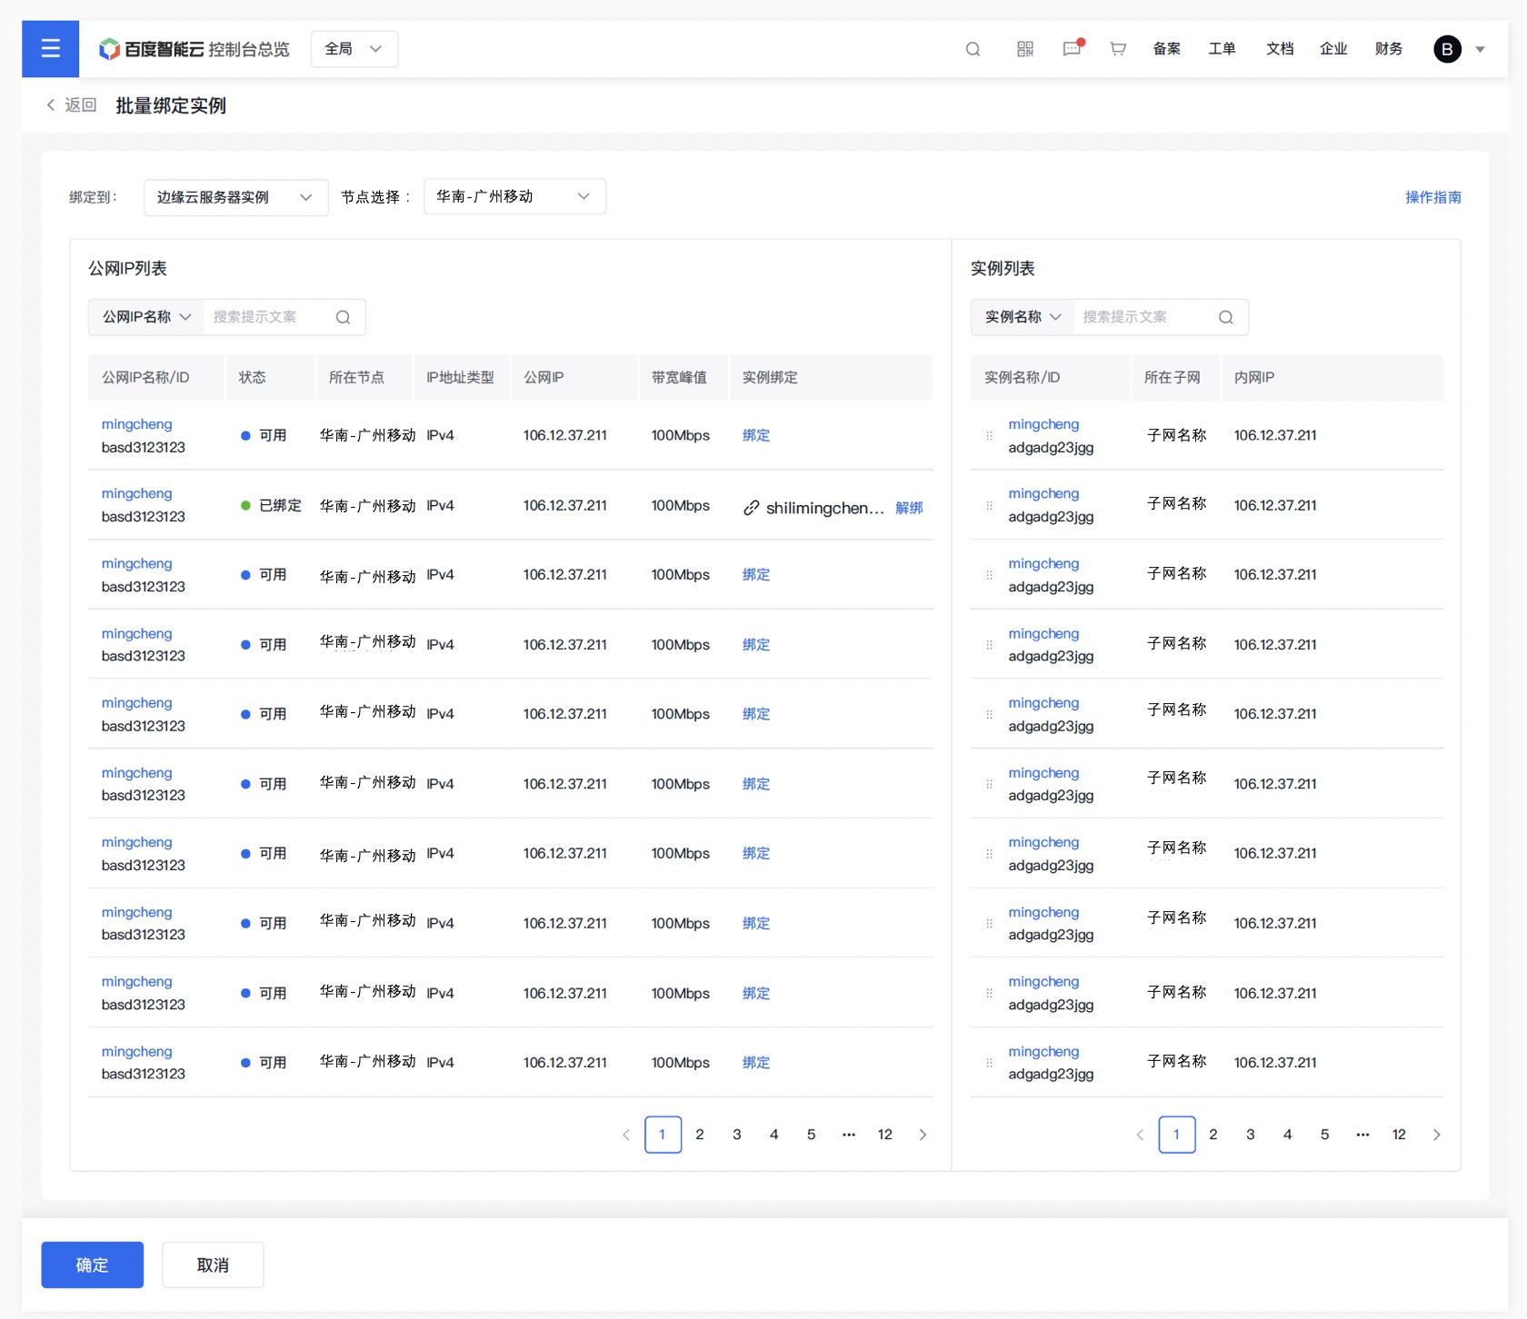Click 绑定 in the first IP row
Viewport: 1527px width, 1319px height.
756,435
